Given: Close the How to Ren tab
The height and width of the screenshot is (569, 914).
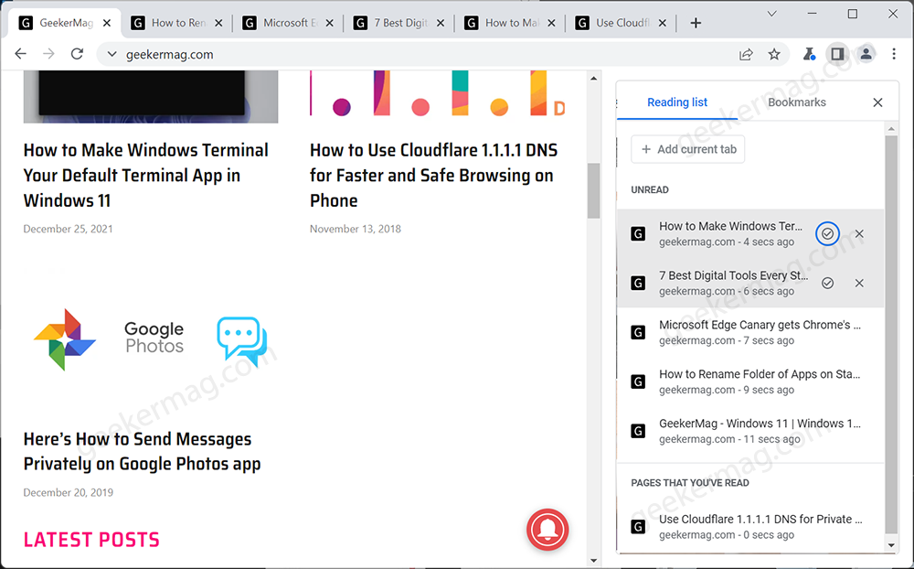Looking at the screenshot, I should click(x=218, y=23).
